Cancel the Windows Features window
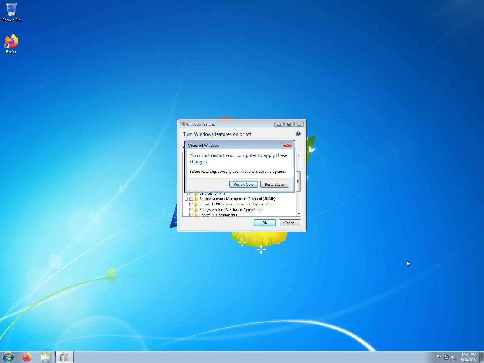 [x=290, y=223]
